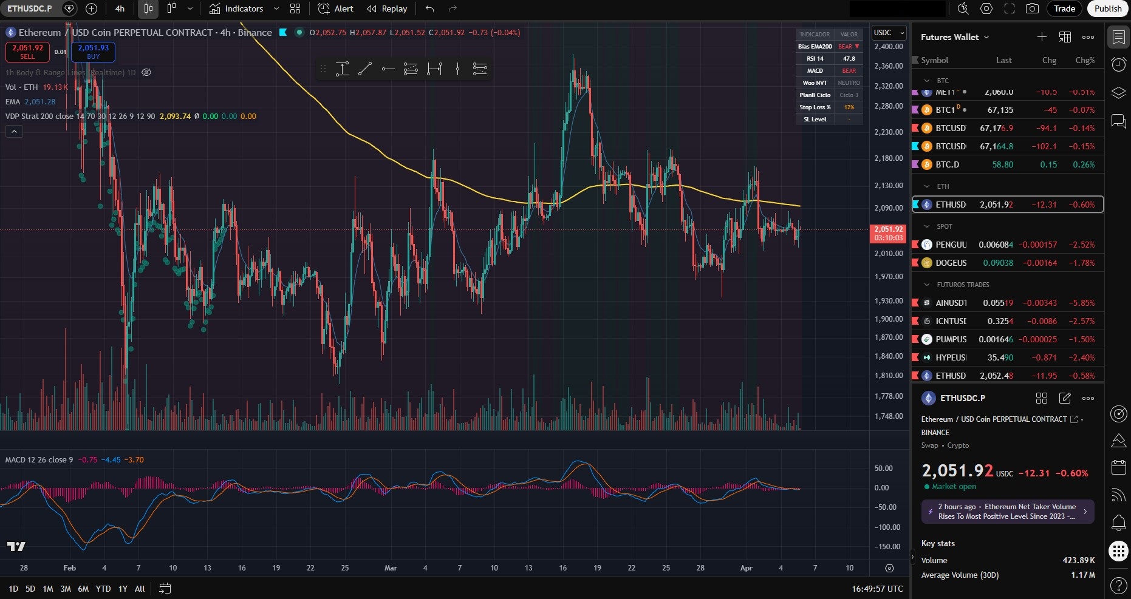Open chart settings with the gear icon
This screenshot has width=1131, height=599.
pos(986,8)
